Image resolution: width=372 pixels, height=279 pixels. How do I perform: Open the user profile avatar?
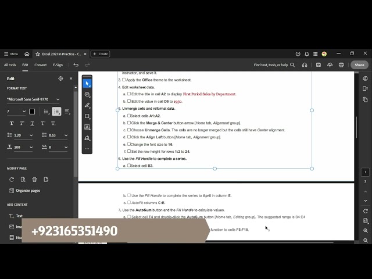(x=324, y=54)
